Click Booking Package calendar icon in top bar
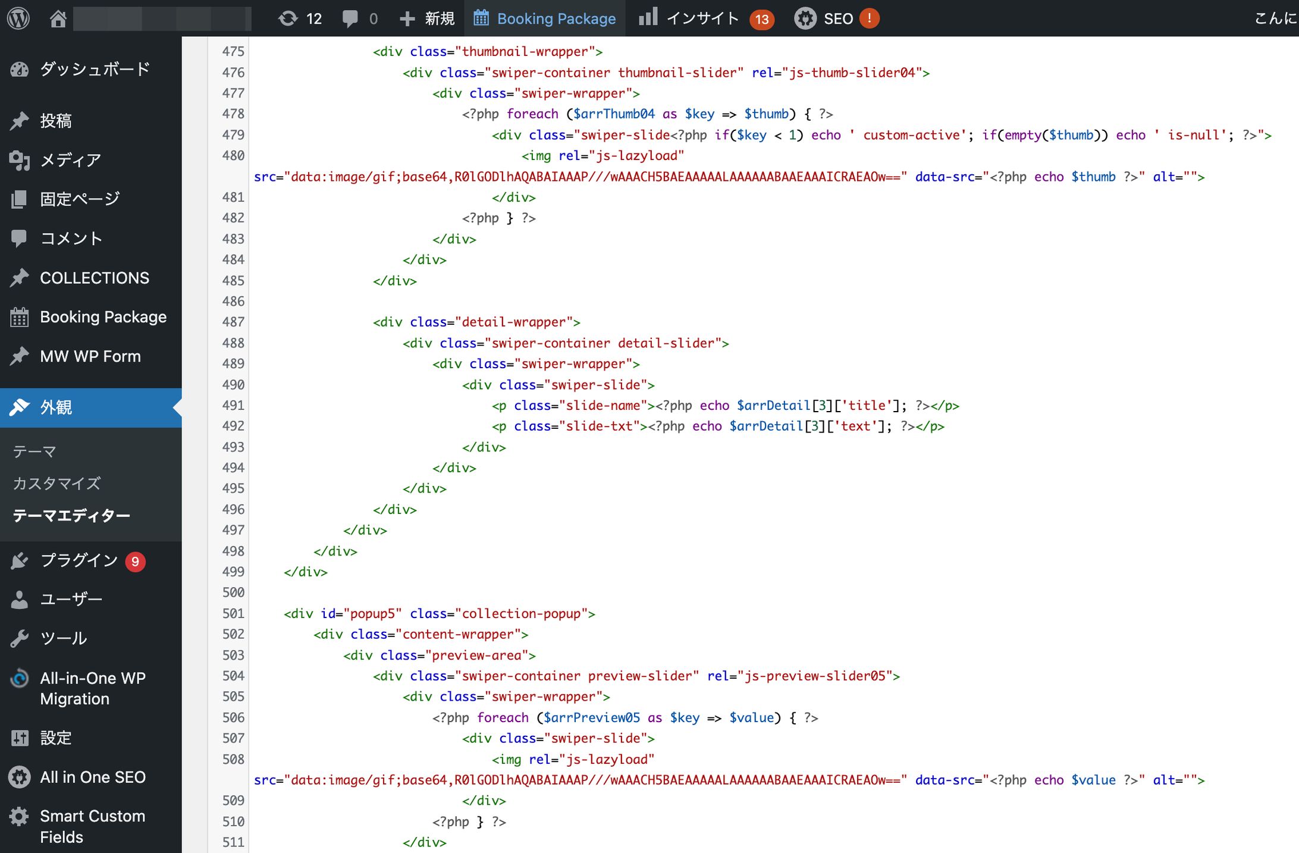Image resolution: width=1299 pixels, height=853 pixels. point(481,18)
